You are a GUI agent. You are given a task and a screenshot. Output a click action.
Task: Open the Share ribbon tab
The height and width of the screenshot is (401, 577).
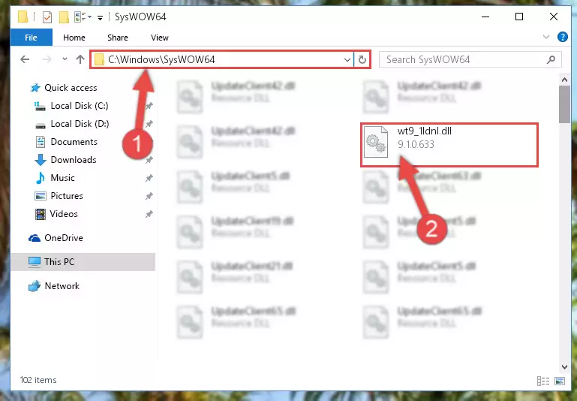tap(118, 38)
